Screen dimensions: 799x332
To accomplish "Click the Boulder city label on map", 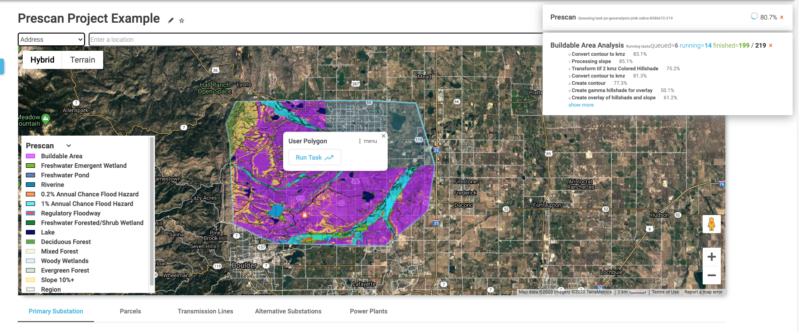I will click(x=245, y=265).
